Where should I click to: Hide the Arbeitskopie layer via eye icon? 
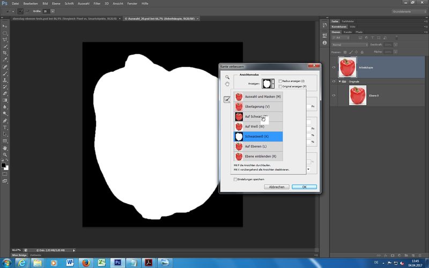334,68
